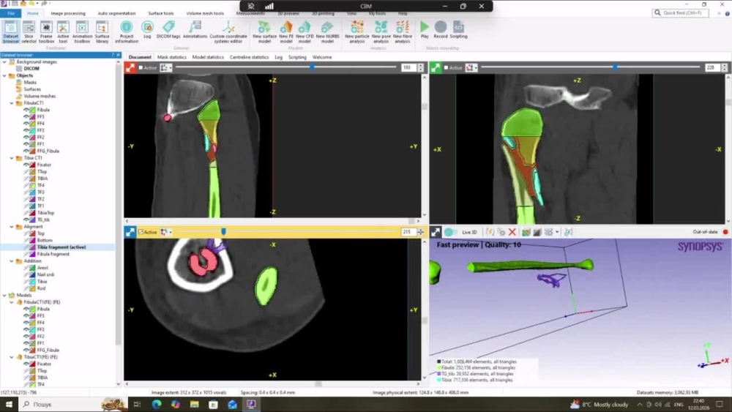The height and width of the screenshot is (412, 732).
Task: Create a New FE model
Action: tap(286, 31)
